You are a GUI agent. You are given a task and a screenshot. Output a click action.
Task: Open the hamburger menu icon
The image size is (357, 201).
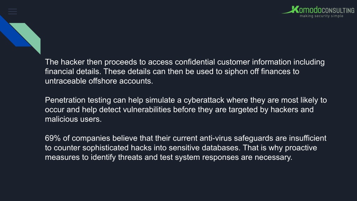(13, 12)
